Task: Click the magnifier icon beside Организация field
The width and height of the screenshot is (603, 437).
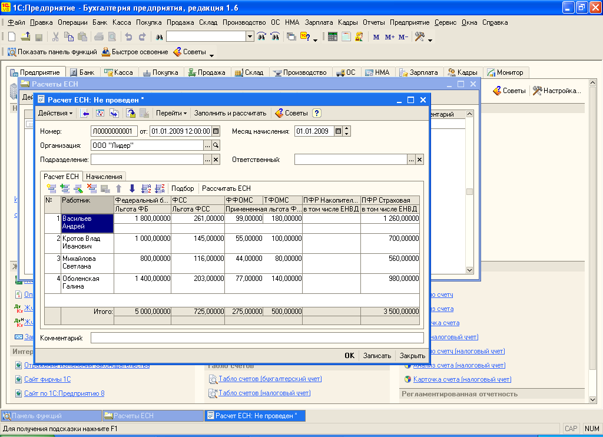Action: 216,145
